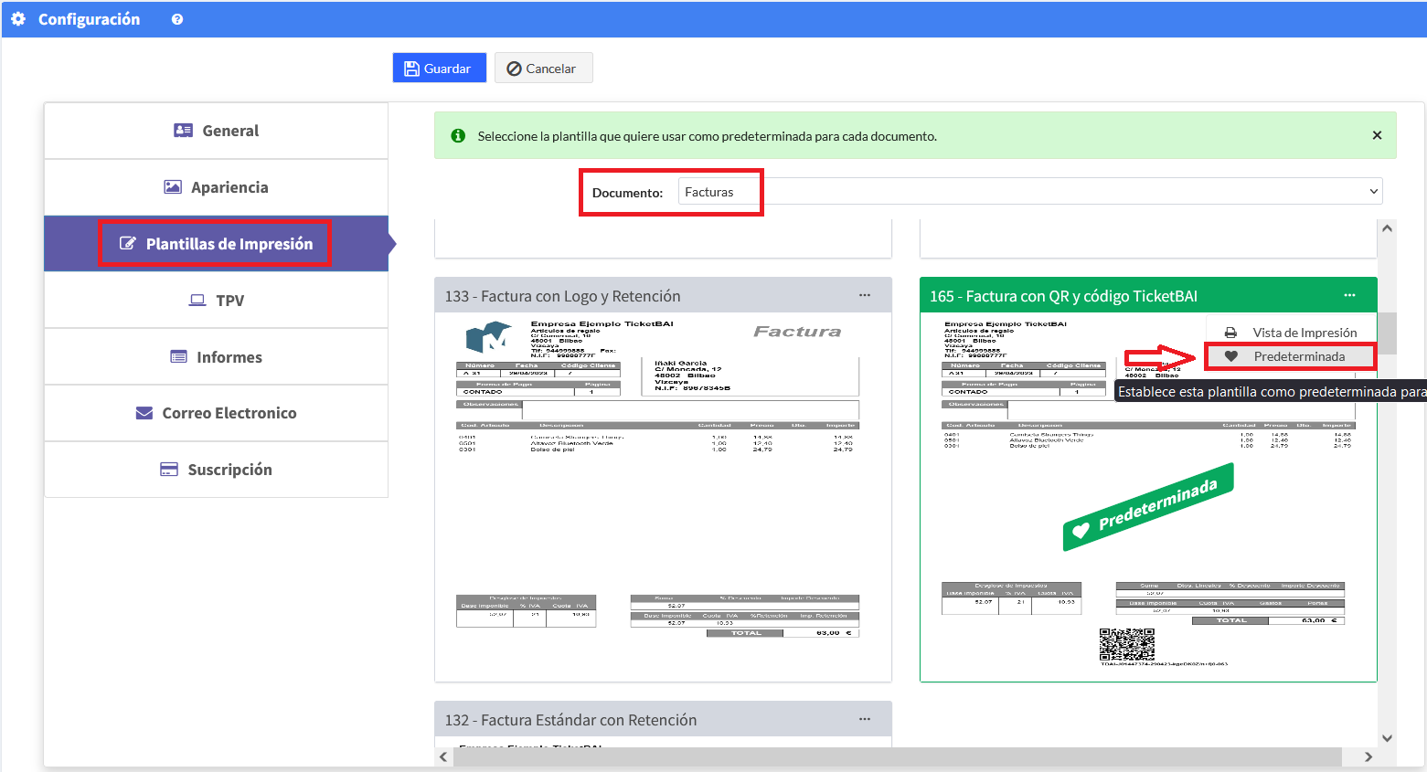Click the Documento: label
This screenshot has height=772, width=1427.
627,193
